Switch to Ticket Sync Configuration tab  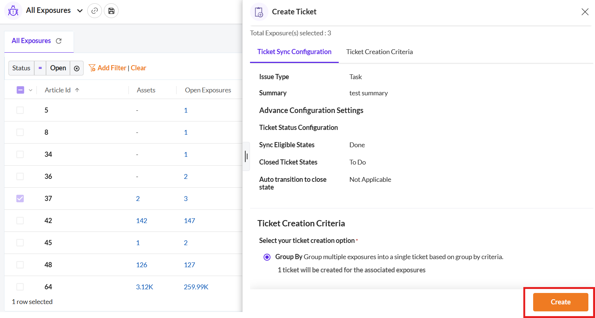294,52
